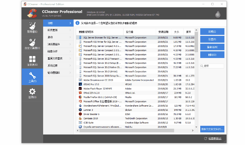Screen dimensions: 245x145
Task: Click the CCleaner logo in header
Action: point(32,13)
